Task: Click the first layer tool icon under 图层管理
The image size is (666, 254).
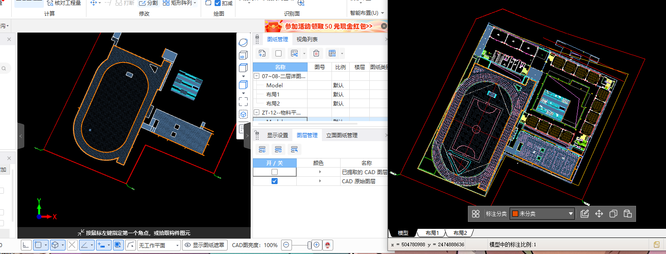Action: pyautogui.click(x=262, y=149)
